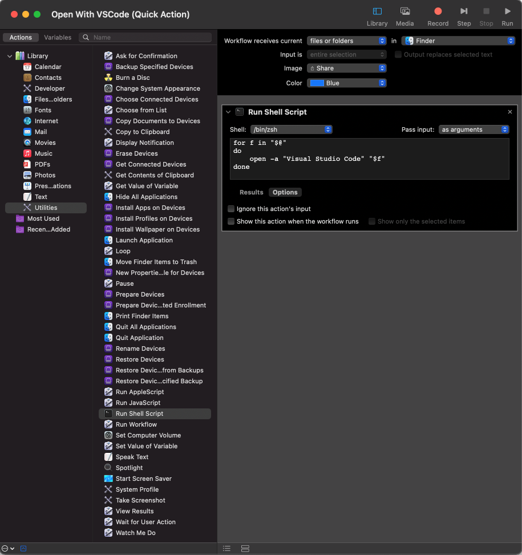Run the workflow
This screenshot has height=555, width=522.
pos(507,17)
